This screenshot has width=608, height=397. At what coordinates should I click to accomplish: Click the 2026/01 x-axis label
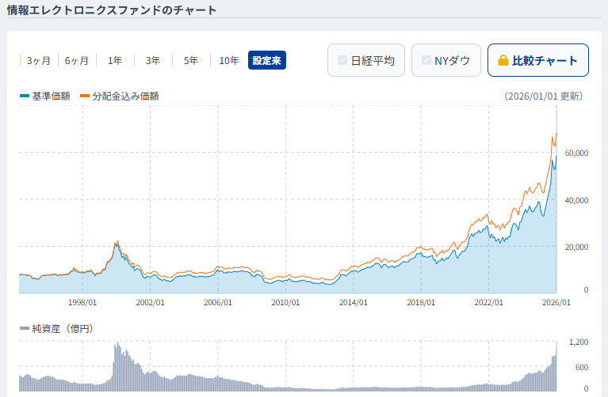click(x=556, y=302)
